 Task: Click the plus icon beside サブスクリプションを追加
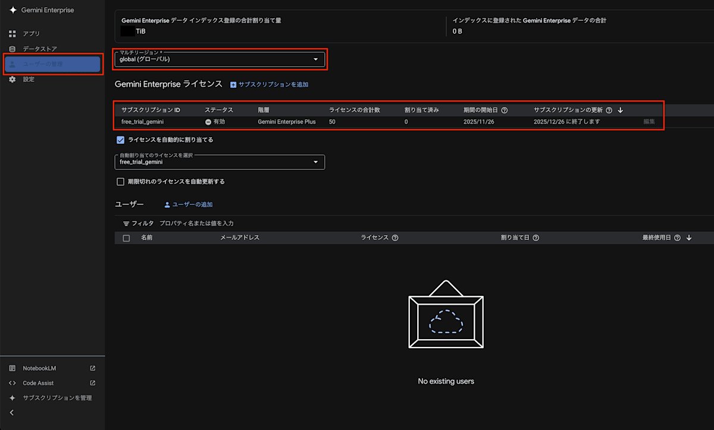(233, 84)
